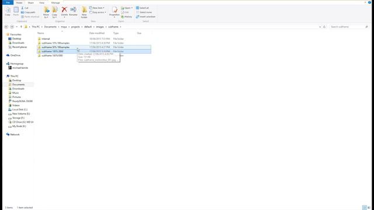The height and width of the screenshot is (210, 374).
Task: Switch to details view icon in status bar
Action: click(x=365, y=208)
